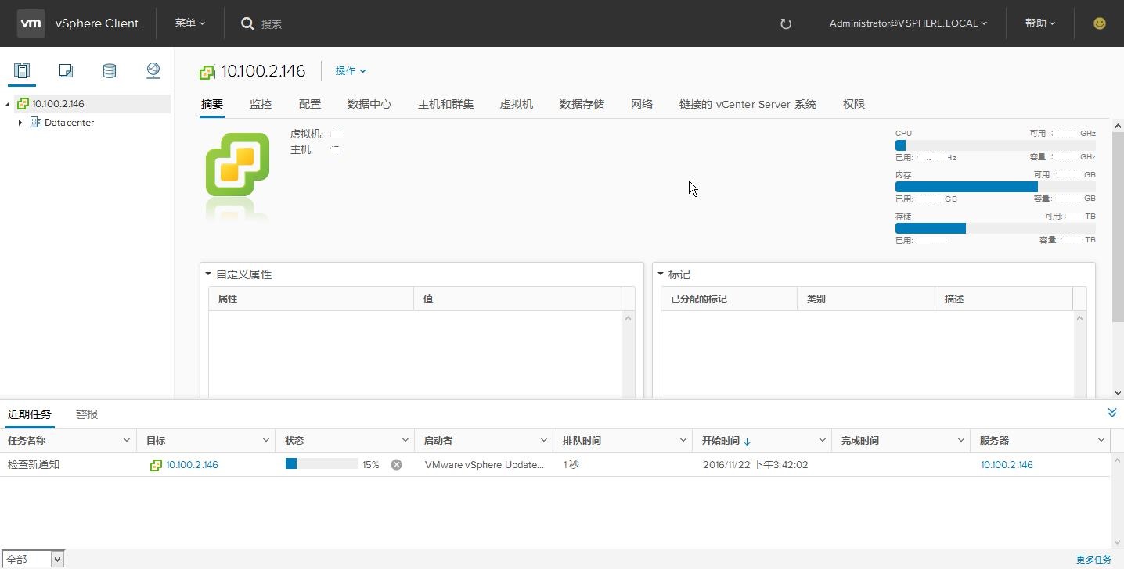Open the Administrator@VSPHERE.LOCAL user menu

pos(908,23)
